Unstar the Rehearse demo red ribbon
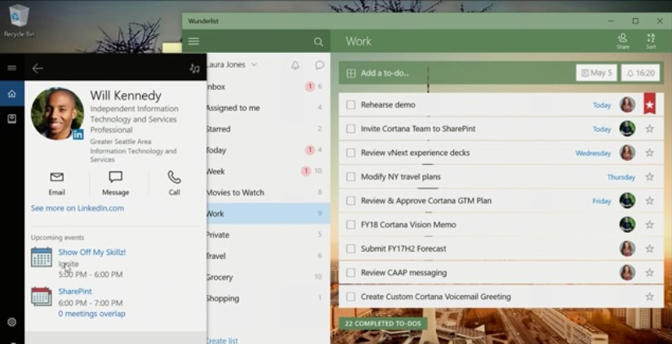 point(649,104)
